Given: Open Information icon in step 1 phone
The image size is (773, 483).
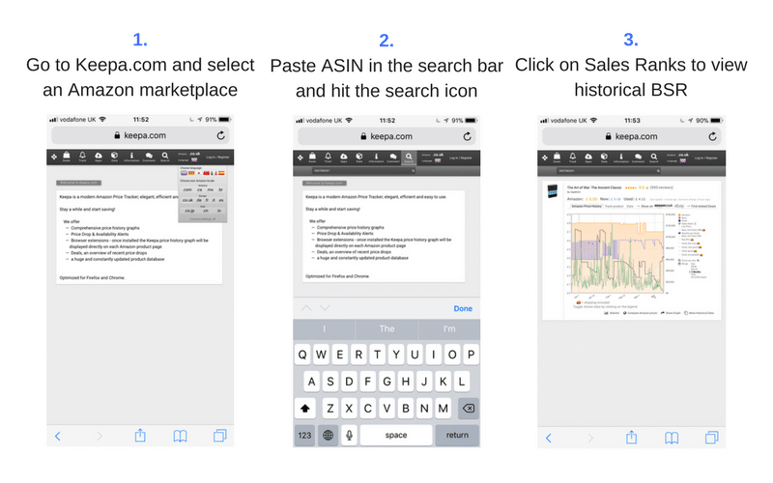Looking at the screenshot, I should tap(131, 156).
